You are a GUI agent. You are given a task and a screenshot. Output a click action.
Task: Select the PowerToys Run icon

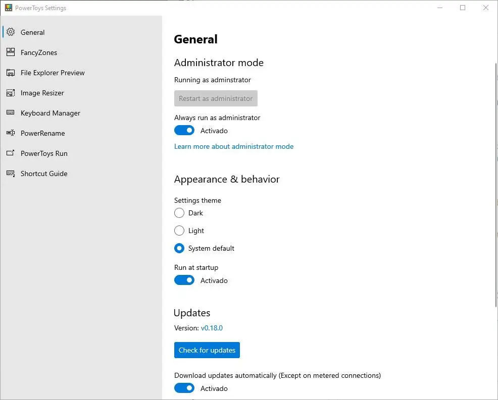11,153
